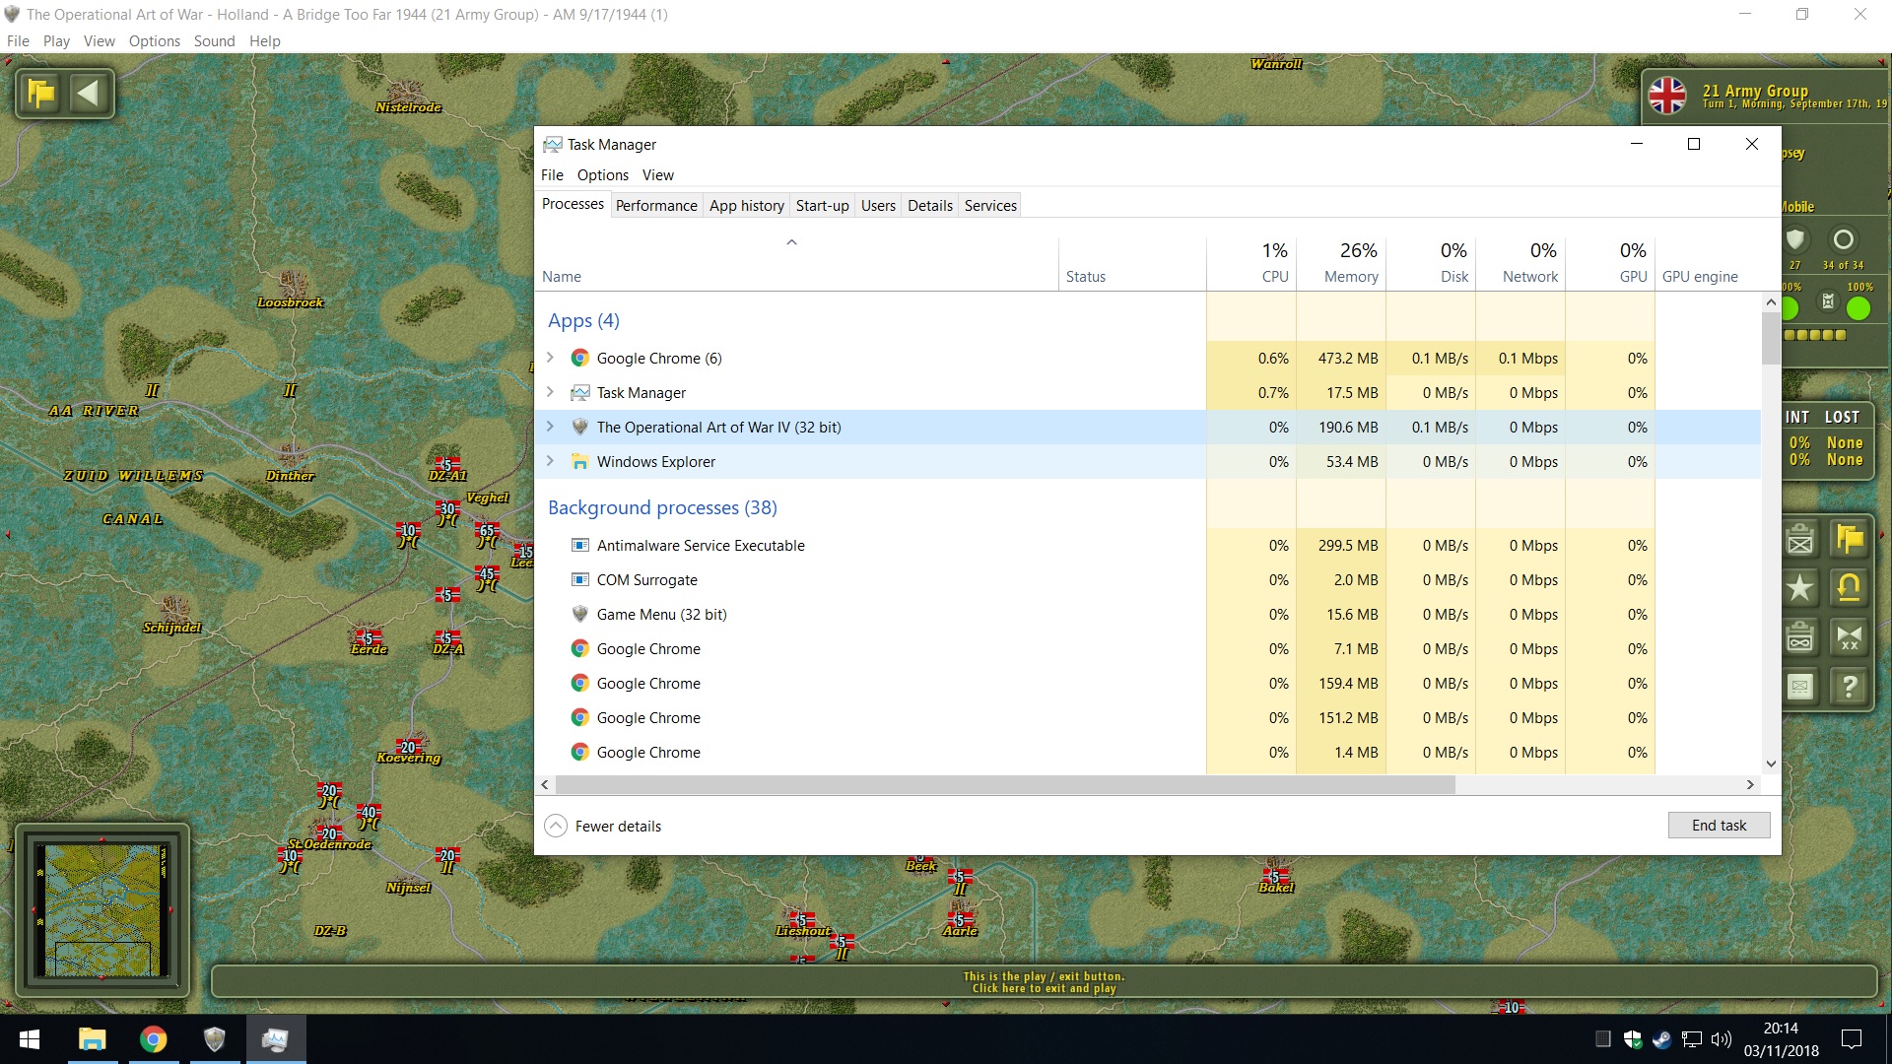Sort processes by the CPU column
1892x1064 pixels.
pyautogui.click(x=1251, y=263)
